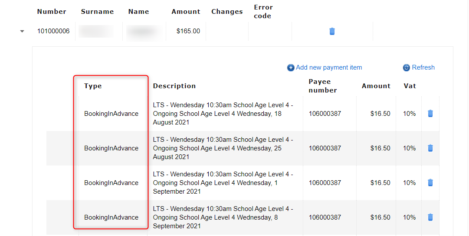
Task: Click the Type column header
Action: click(x=93, y=86)
